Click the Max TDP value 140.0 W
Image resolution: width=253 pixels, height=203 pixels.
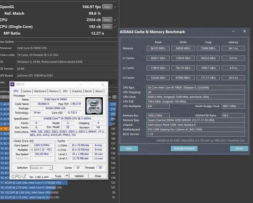(76, 104)
